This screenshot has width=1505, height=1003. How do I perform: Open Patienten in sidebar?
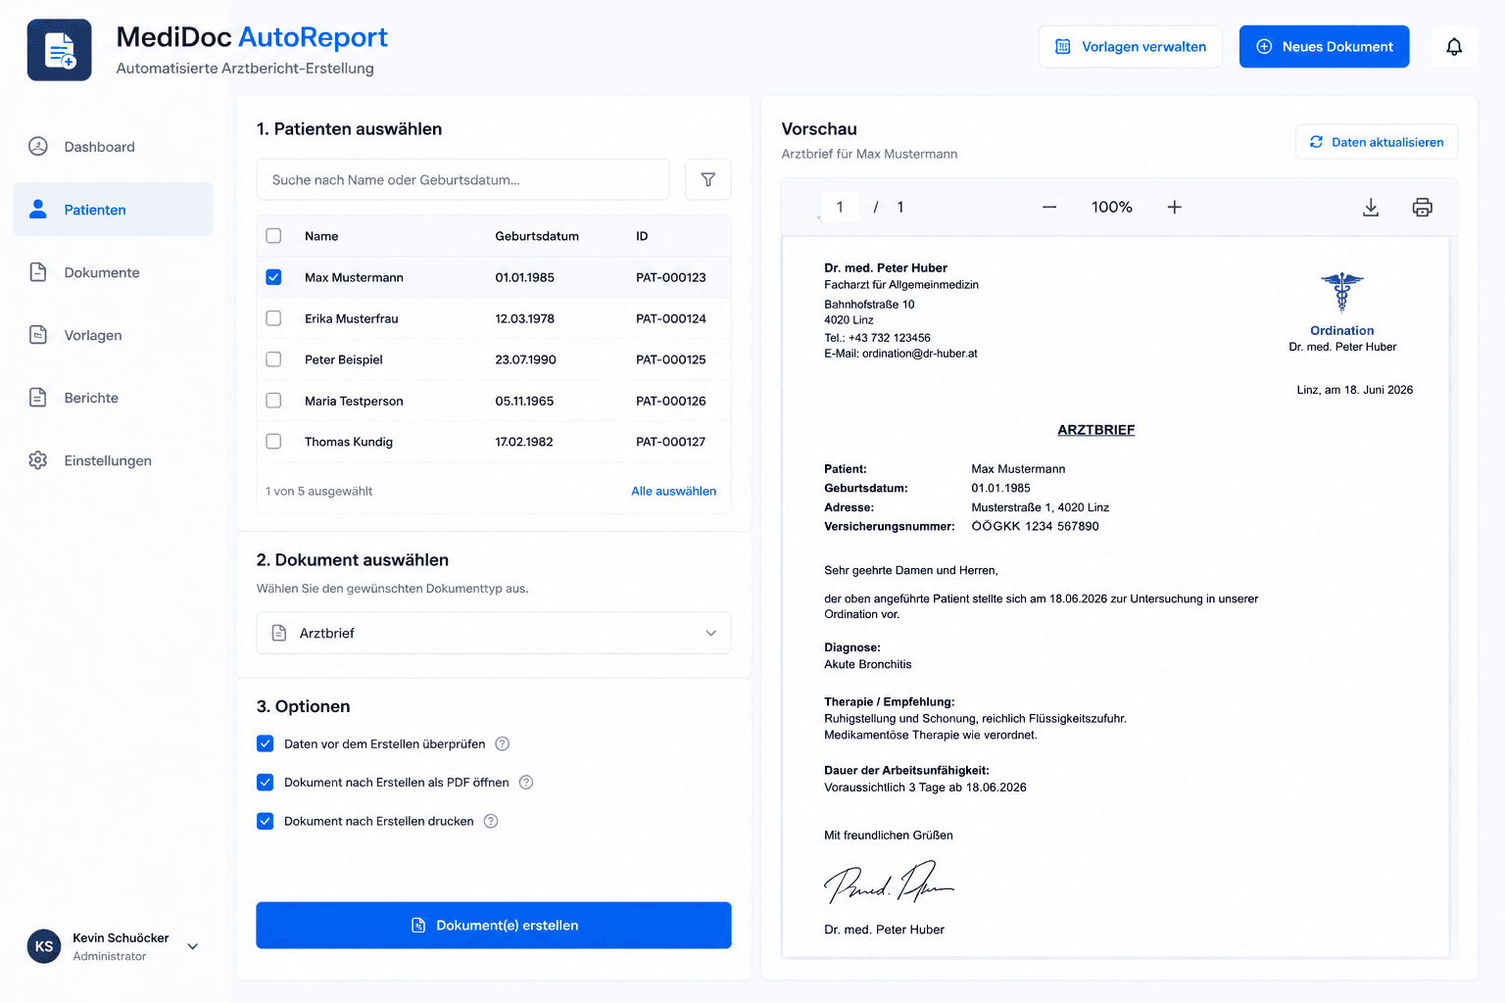[x=113, y=209]
